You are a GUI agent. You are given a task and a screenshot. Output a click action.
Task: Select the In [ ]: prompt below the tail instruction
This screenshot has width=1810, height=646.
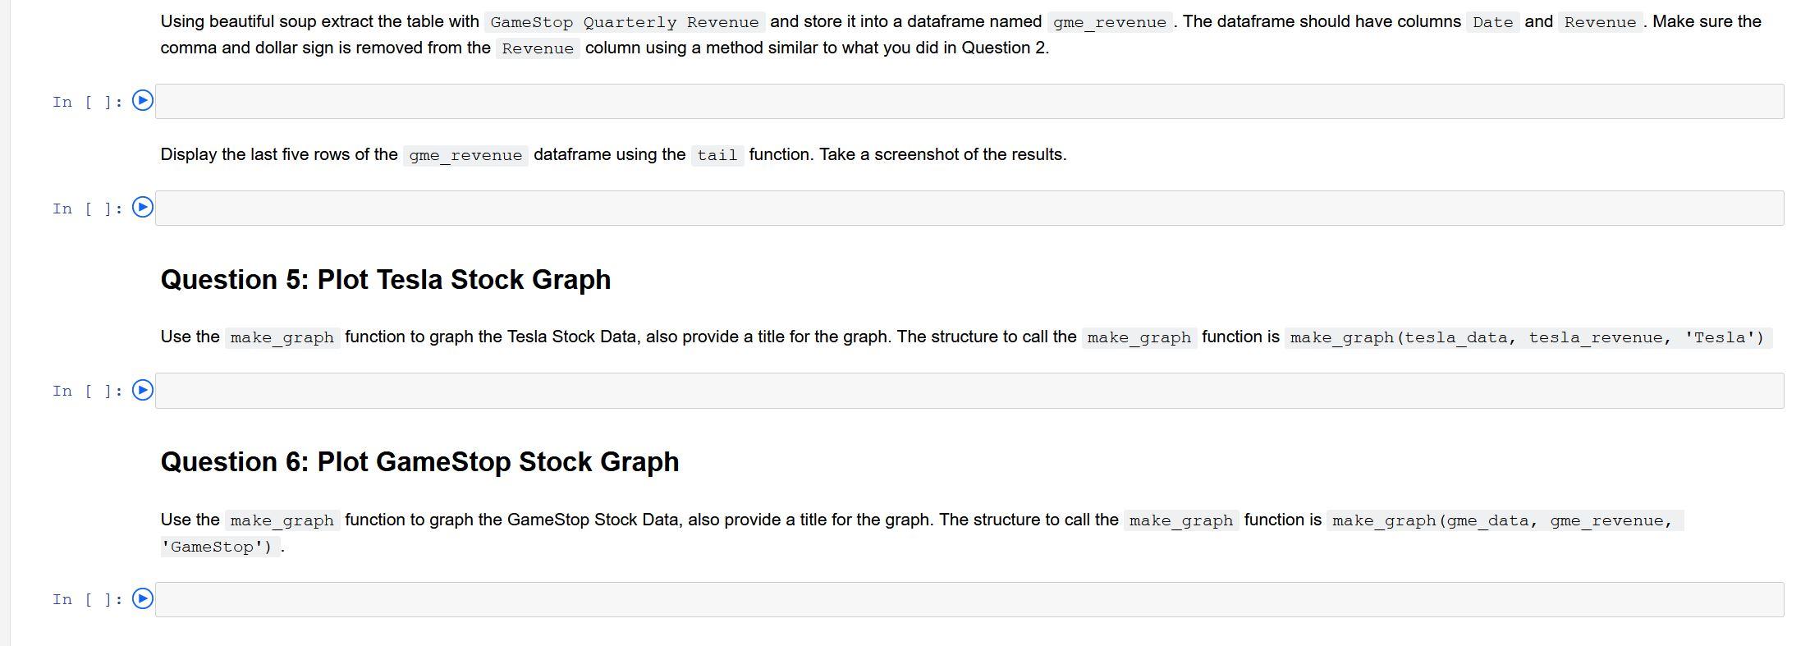tap(88, 208)
